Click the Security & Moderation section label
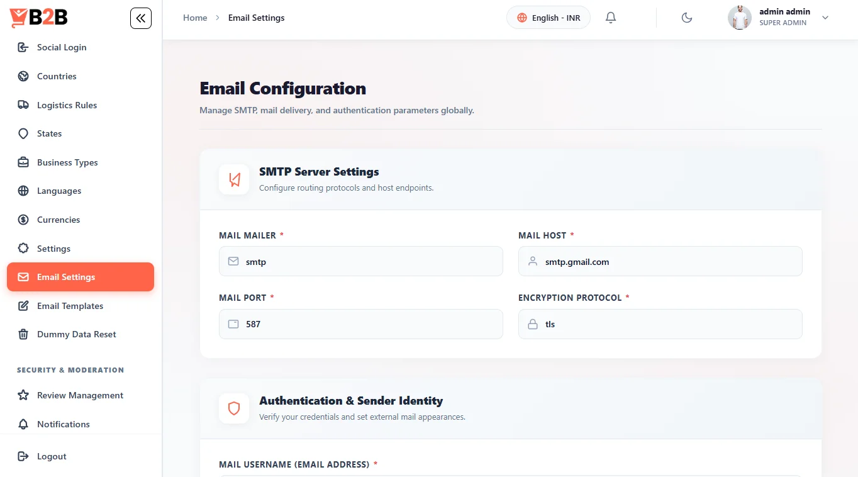858x477 pixels. [70, 370]
